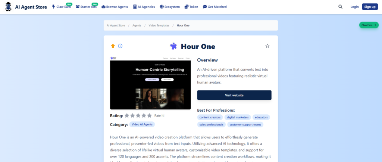Open the Claw Earn menu item
Image resolution: width=382 pixels, height=162 pixels.
coord(62,7)
